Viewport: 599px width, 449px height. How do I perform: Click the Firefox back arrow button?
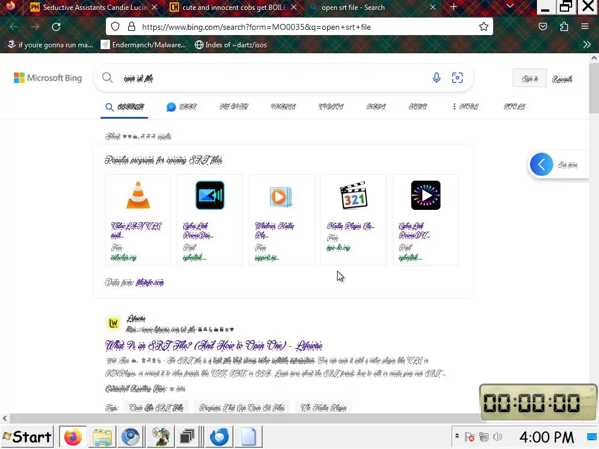click(x=14, y=27)
